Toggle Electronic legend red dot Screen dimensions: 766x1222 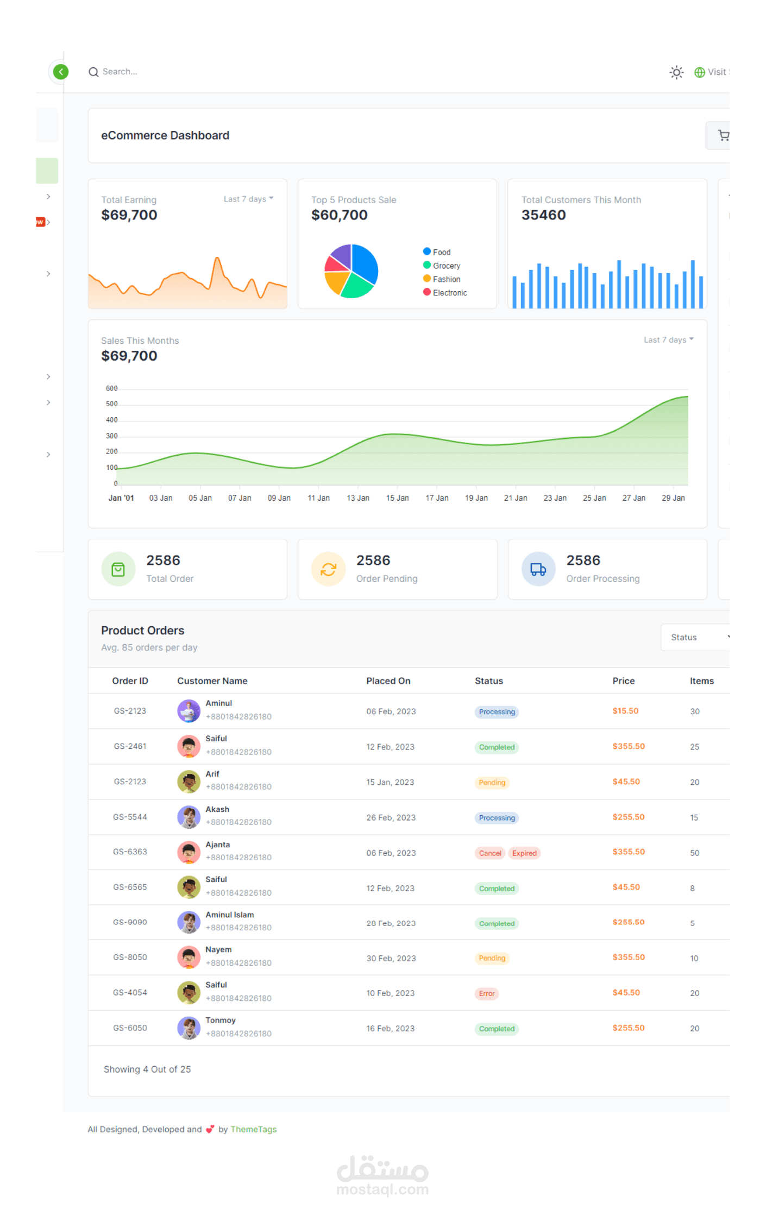point(427,292)
